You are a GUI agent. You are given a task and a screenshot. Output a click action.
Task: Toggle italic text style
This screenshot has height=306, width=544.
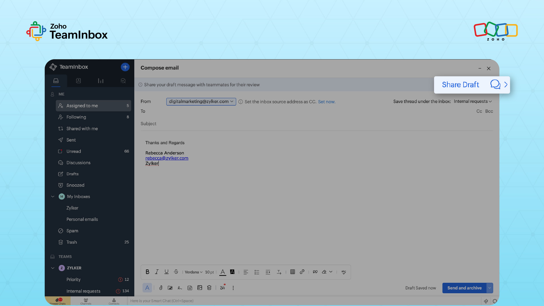tap(157, 272)
